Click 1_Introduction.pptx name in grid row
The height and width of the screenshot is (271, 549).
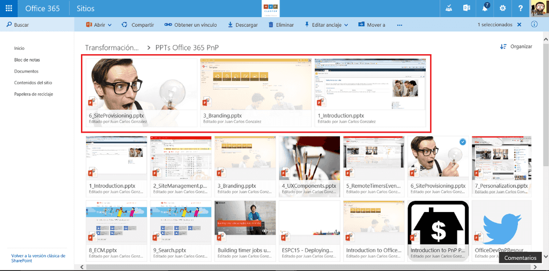112,186
